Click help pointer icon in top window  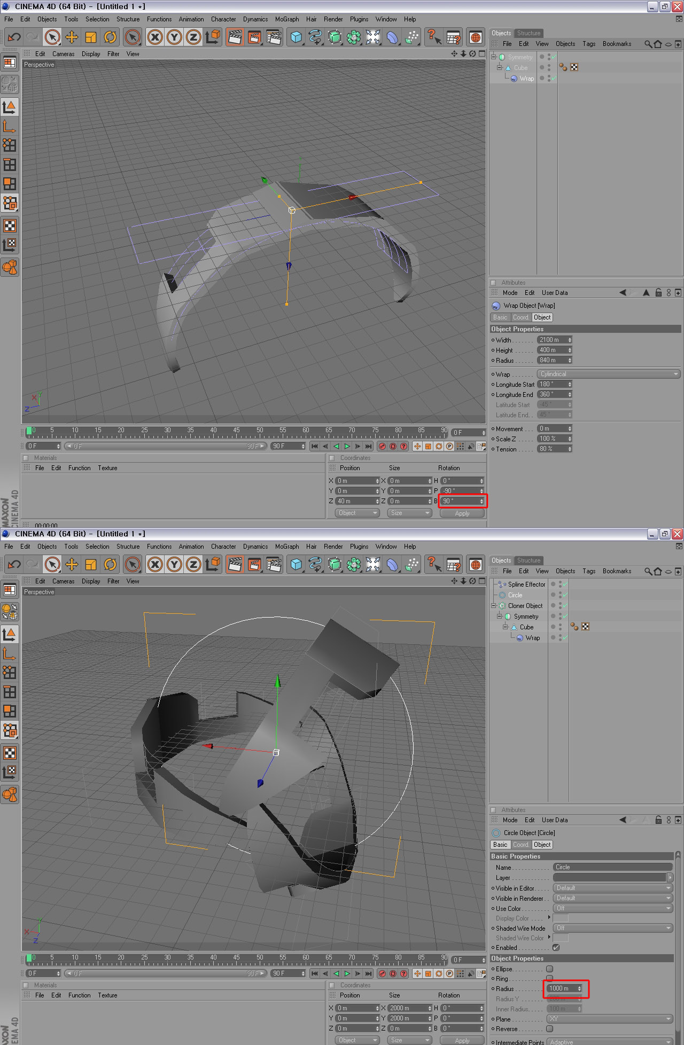[x=434, y=37]
